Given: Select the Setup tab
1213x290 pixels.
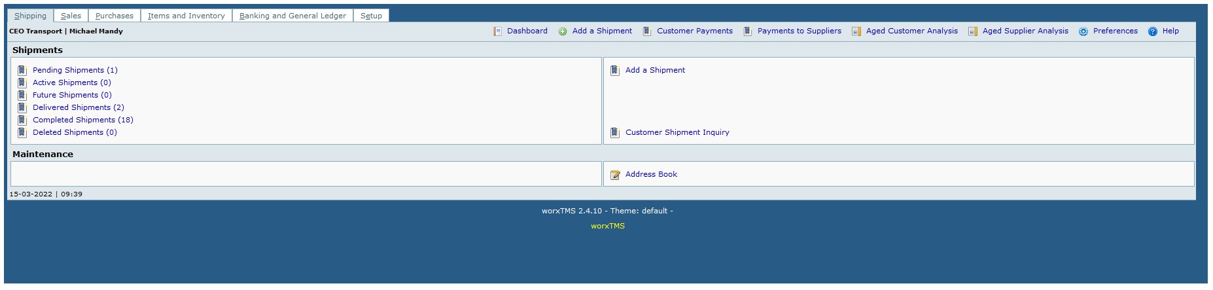Looking at the screenshot, I should pos(371,16).
